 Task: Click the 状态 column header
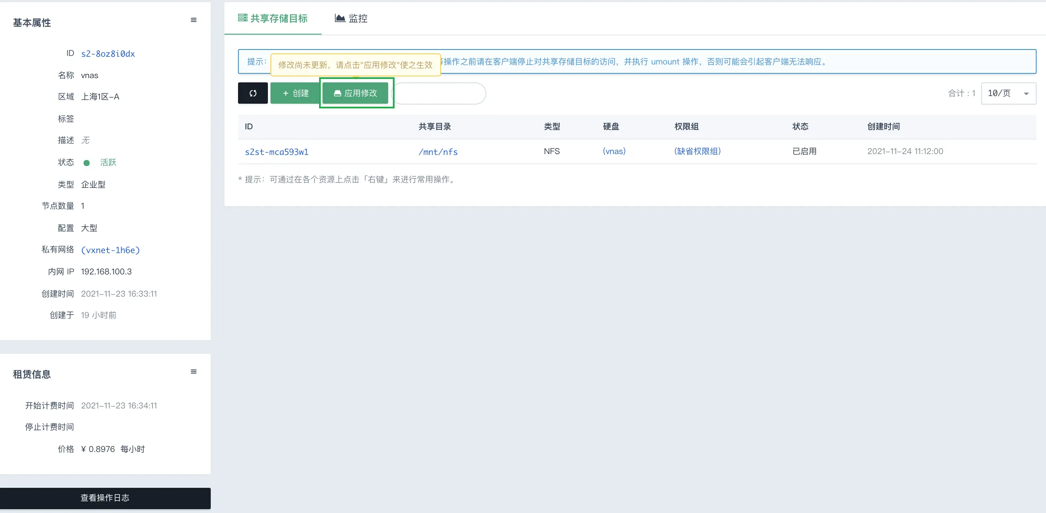[800, 126]
